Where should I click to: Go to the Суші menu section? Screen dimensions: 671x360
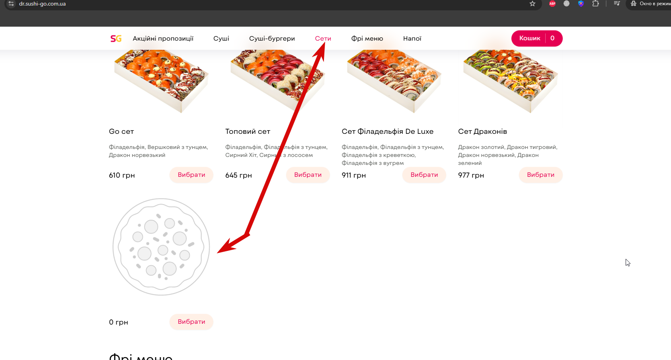[221, 39]
